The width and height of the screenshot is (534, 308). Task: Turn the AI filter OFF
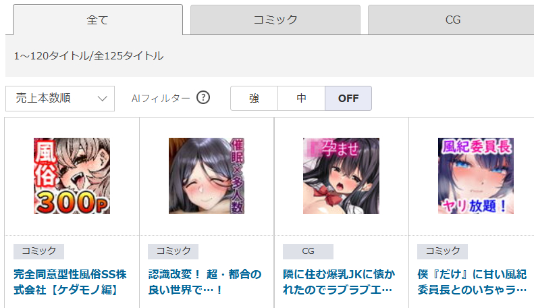(x=348, y=99)
